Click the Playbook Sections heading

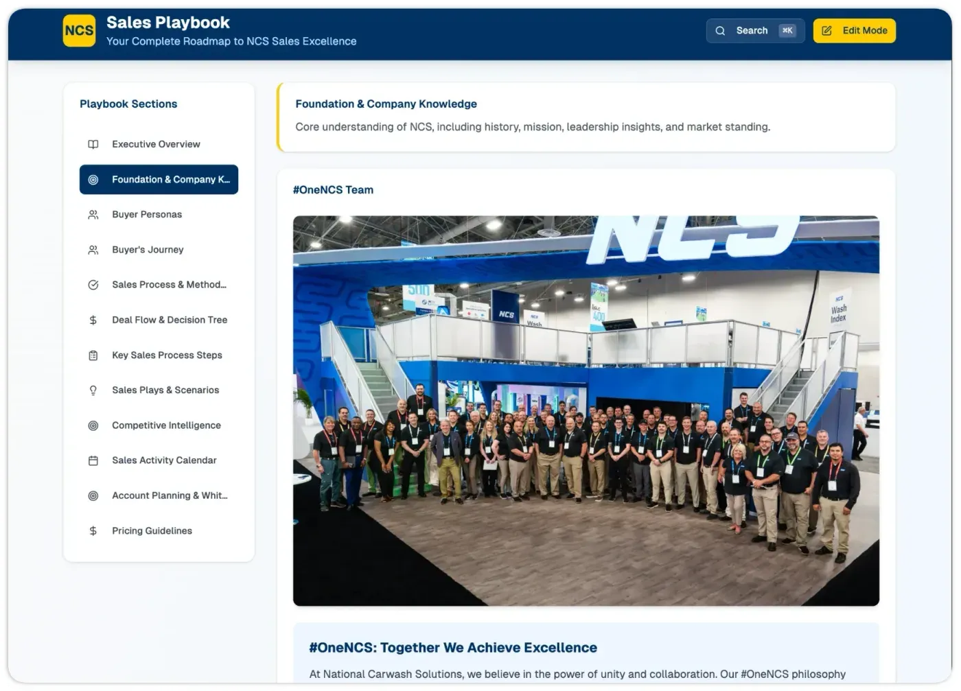pos(128,104)
